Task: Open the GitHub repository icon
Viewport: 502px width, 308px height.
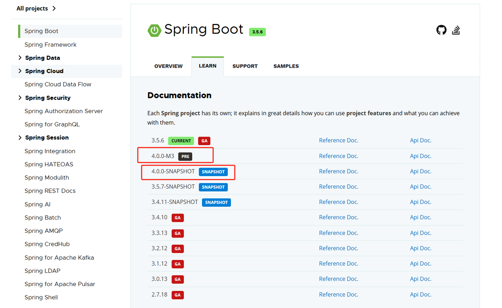Action: 442,30
